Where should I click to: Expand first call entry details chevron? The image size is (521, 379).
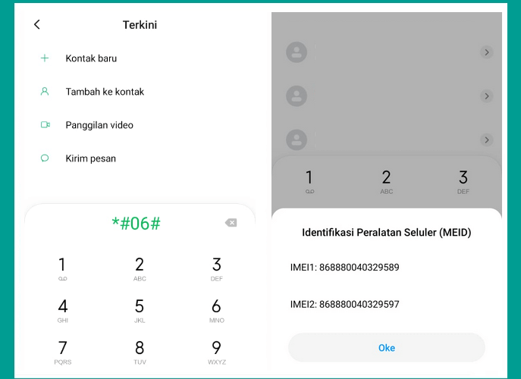(486, 52)
